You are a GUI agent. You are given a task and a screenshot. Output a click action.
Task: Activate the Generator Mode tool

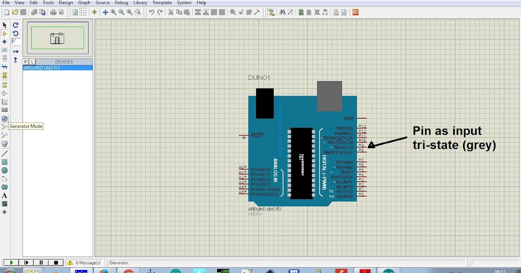pyautogui.click(x=5, y=118)
